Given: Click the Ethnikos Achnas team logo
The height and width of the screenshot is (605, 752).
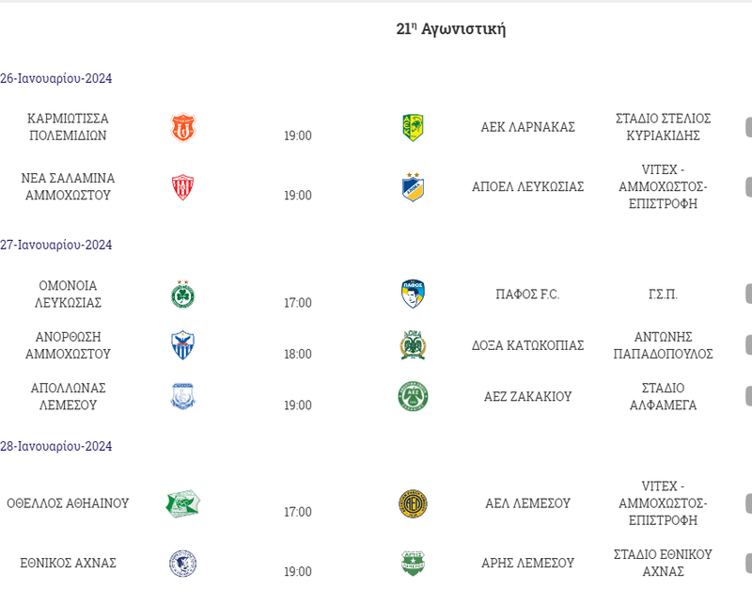Looking at the screenshot, I should (182, 564).
